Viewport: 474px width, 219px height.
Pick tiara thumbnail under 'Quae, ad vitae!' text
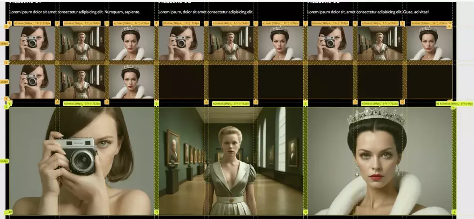[429, 44]
